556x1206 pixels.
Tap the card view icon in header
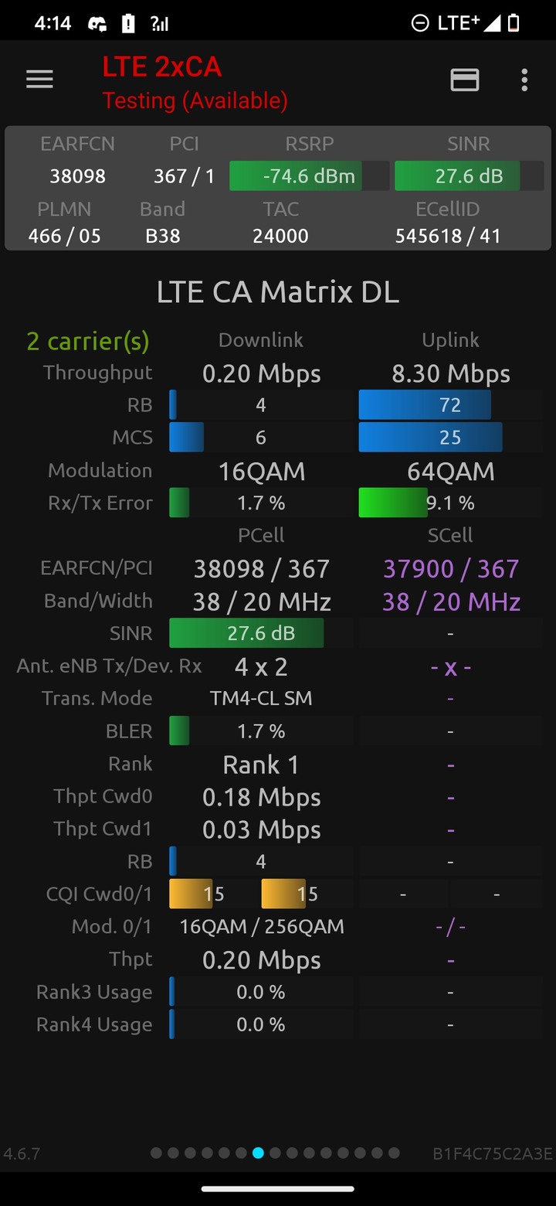click(x=465, y=80)
